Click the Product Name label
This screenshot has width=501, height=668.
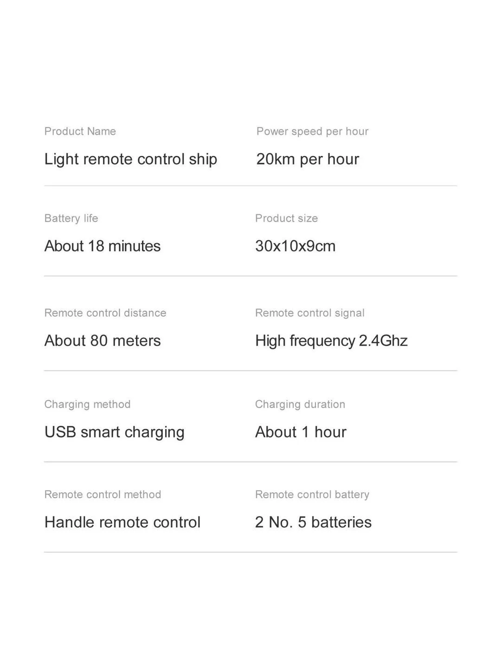(80, 131)
